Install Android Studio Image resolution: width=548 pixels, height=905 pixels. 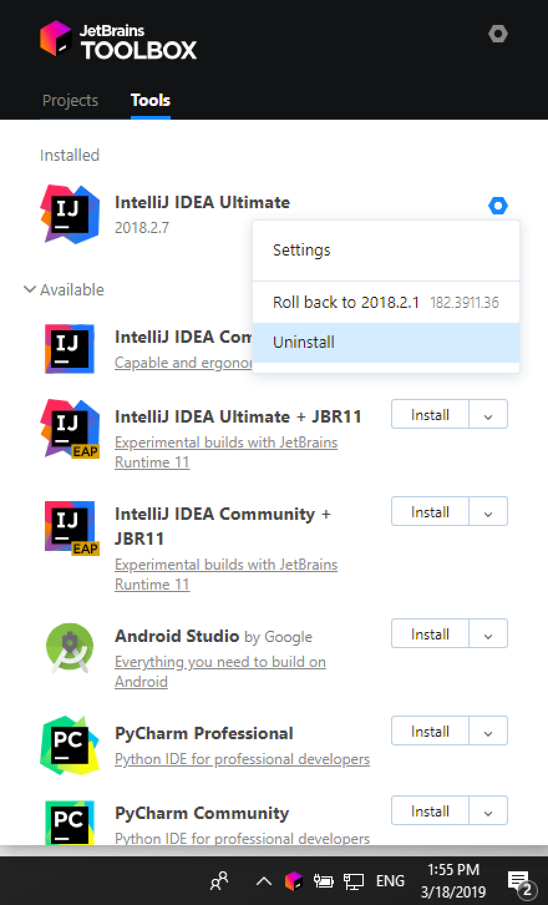[430, 634]
